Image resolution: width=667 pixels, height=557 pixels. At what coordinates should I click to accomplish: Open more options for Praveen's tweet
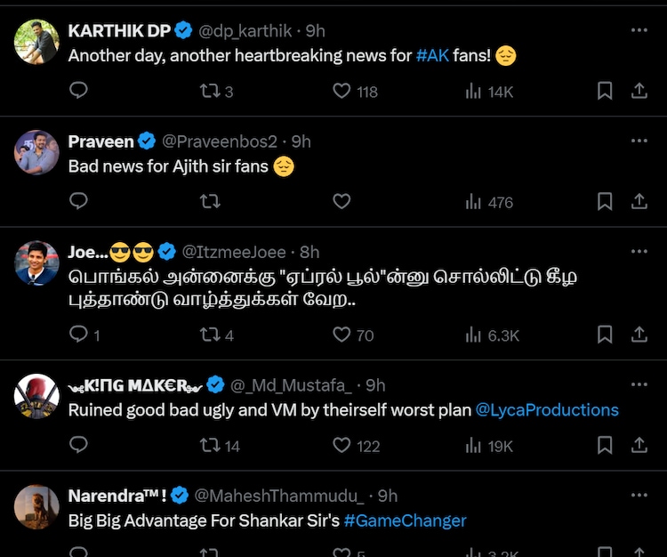coord(639,141)
